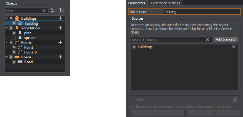243x117 pixels.
Task: Collapse the Vegetation tree group
Action: pyautogui.click(x=6, y=28)
